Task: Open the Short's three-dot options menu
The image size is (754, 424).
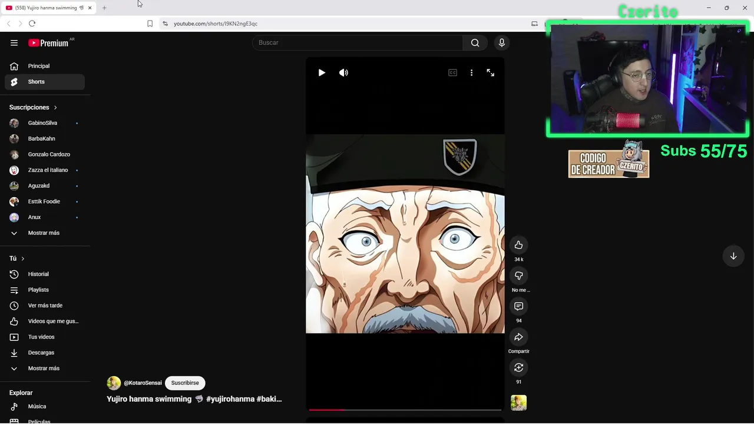Action: click(471, 72)
